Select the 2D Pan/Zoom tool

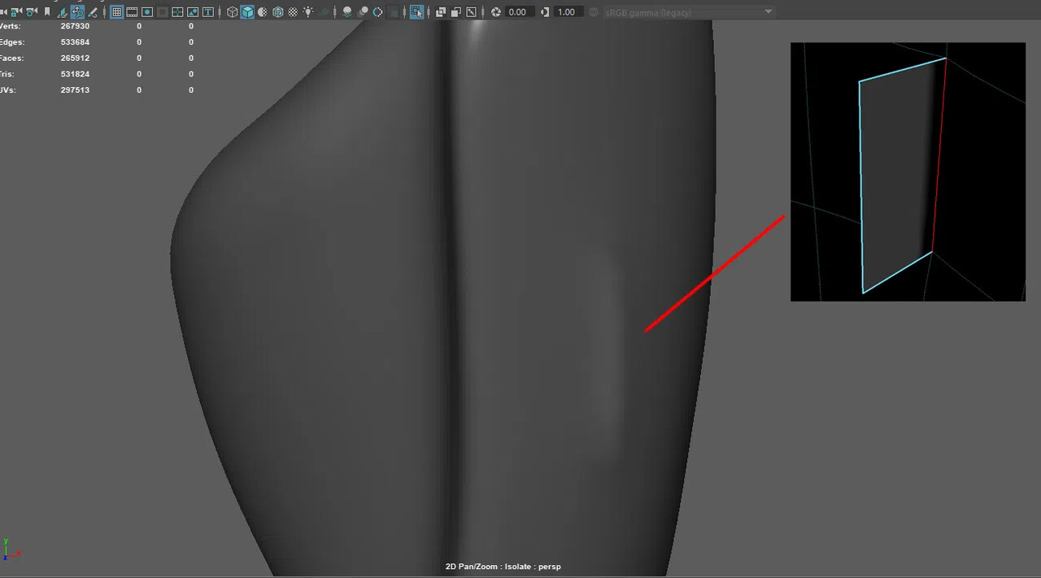tap(77, 11)
